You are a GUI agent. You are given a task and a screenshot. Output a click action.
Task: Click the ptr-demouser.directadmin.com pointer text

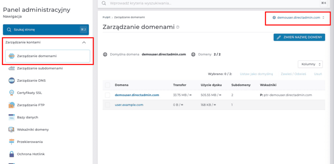(288, 95)
